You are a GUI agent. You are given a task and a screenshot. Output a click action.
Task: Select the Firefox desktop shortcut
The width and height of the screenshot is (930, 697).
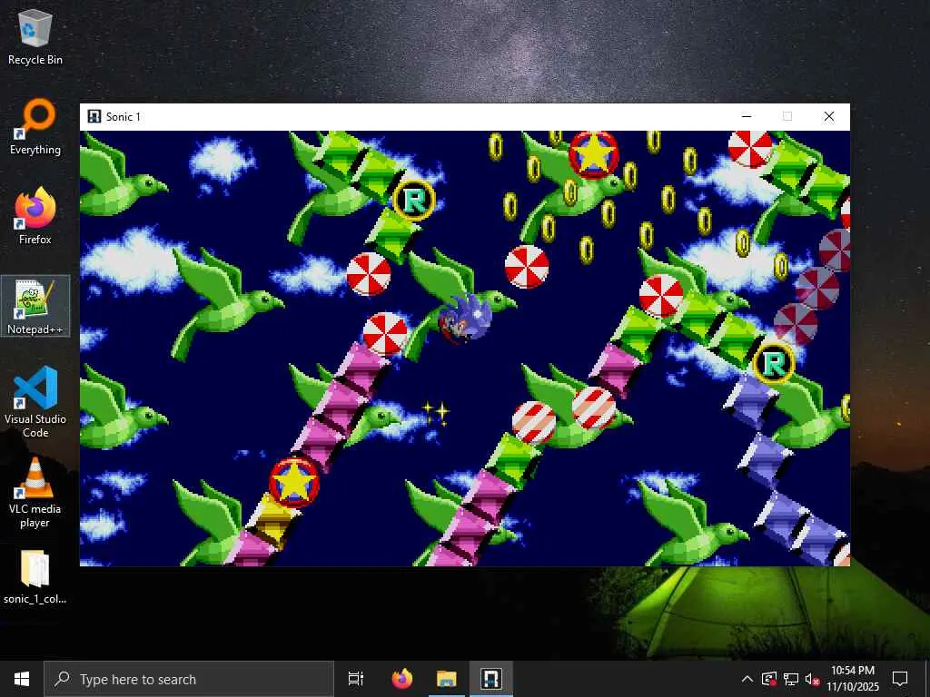[35, 217]
